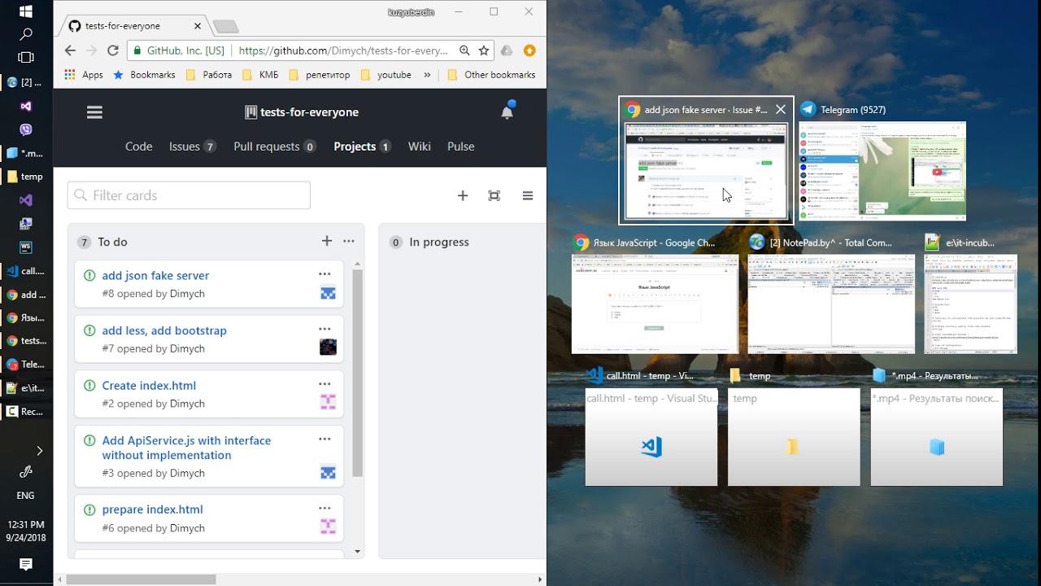Switch to Total Commander window thumbnail

click(831, 304)
